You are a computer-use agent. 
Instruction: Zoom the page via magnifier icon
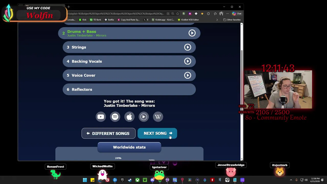pos(173,14)
